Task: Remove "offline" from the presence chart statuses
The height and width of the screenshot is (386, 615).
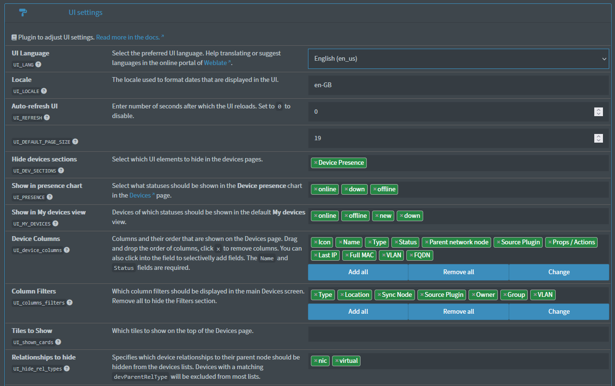Action: (374, 189)
